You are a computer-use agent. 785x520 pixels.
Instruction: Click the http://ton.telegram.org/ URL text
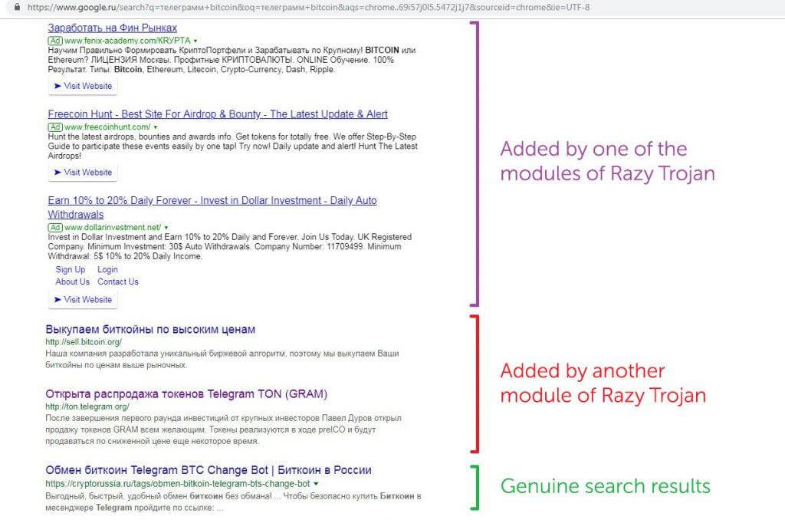pyautogui.click(x=87, y=406)
